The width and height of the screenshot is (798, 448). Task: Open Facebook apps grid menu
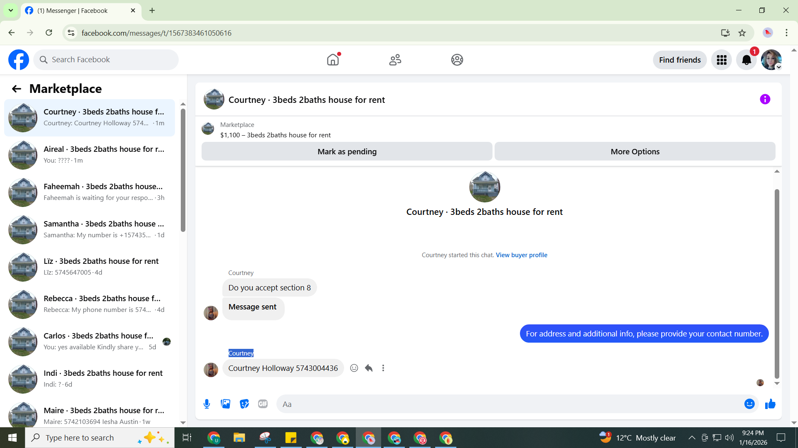tap(722, 60)
